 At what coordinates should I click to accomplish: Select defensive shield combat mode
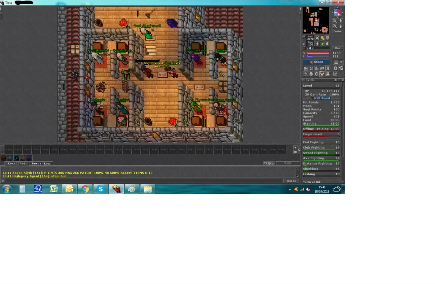327,38
